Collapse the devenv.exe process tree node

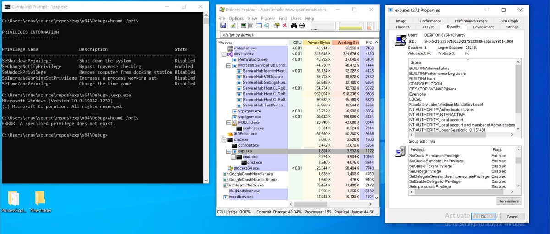coord(224,54)
